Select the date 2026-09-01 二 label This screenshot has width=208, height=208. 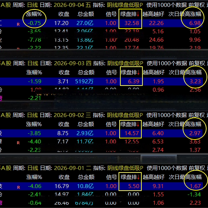(x=73, y=168)
